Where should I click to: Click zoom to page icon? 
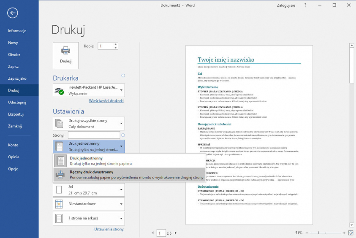coord(351,233)
